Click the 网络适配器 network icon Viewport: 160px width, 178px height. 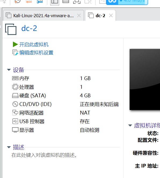(x=15, y=113)
